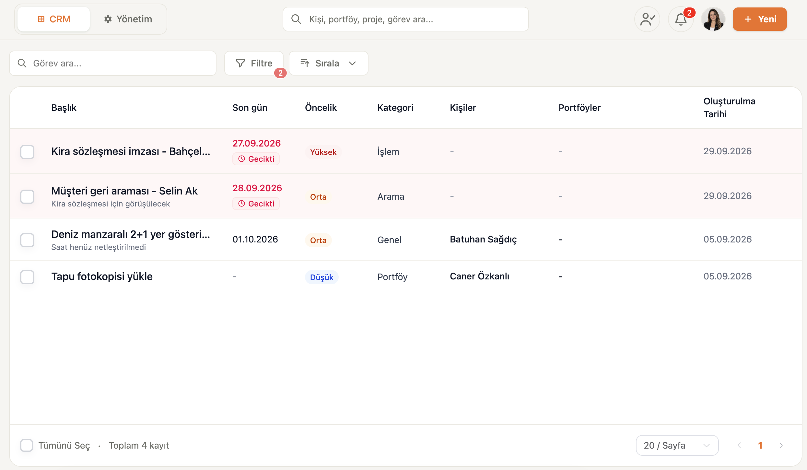
Task: Click the Orta tag in the Genel row
Action: point(318,240)
